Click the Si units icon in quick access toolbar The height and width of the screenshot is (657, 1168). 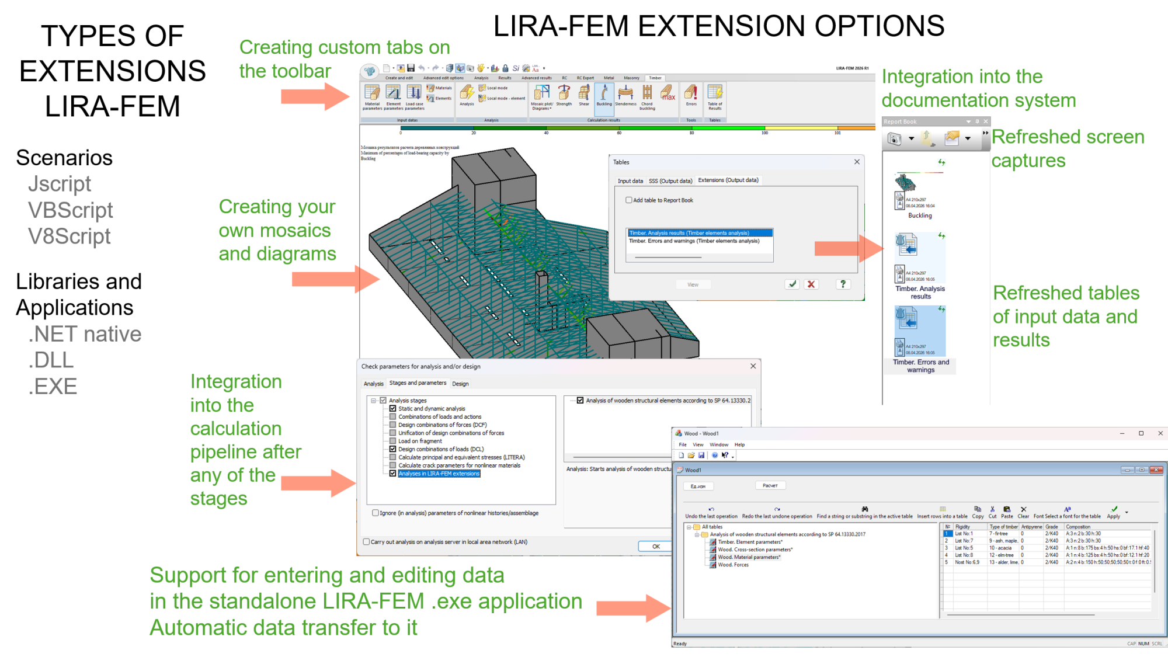pos(516,68)
